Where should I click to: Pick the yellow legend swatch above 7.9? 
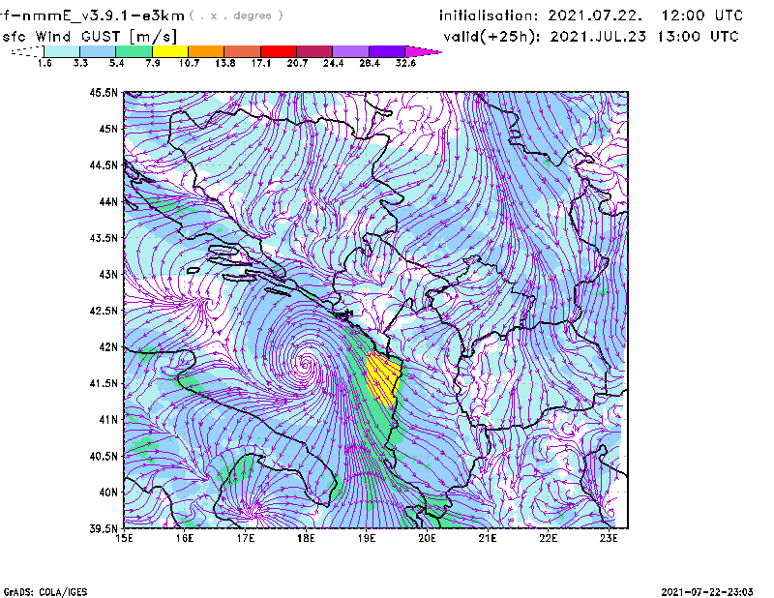click(x=170, y=51)
